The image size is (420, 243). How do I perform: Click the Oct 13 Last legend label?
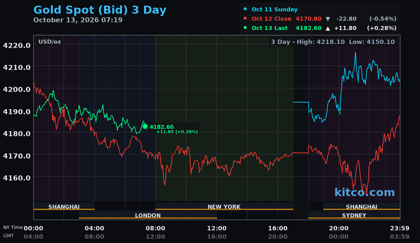point(270,28)
